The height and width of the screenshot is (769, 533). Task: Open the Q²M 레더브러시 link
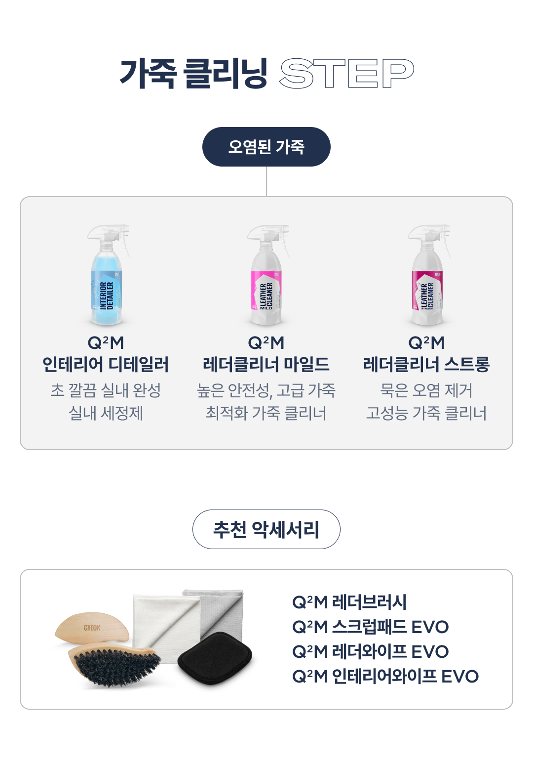pos(349,602)
